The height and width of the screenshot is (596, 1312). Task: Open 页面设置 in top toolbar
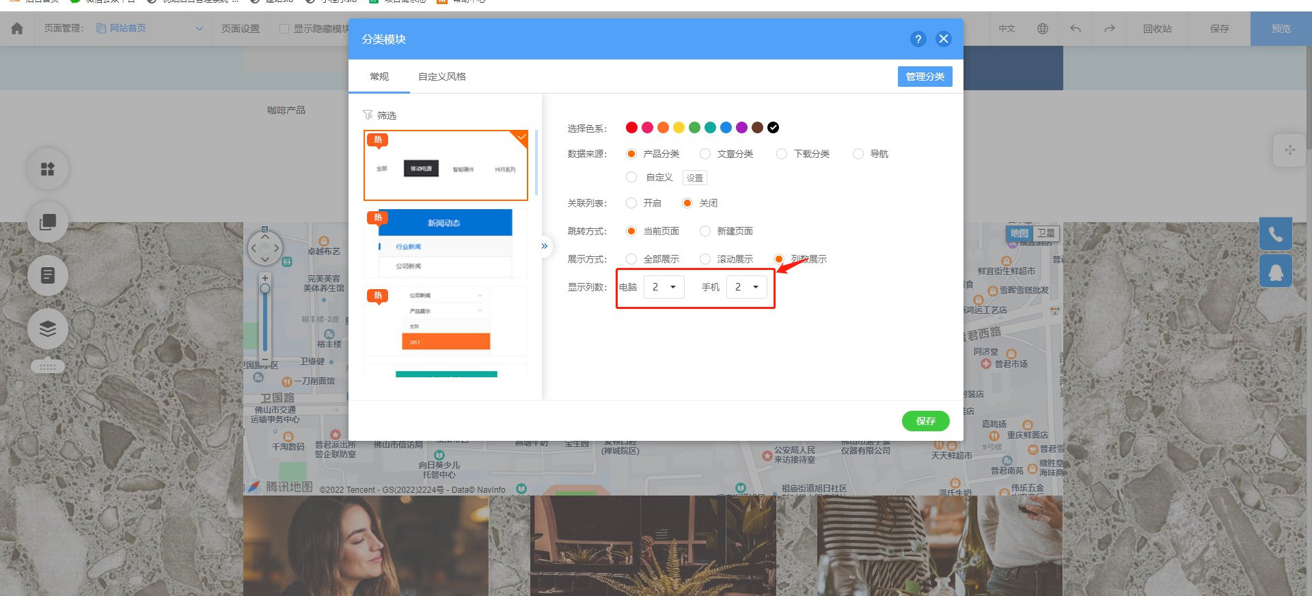tap(241, 29)
